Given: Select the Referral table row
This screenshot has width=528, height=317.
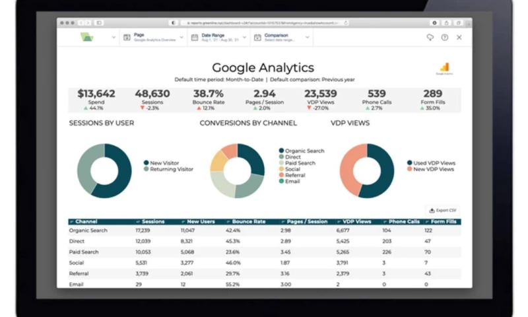Looking at the screenshot, I should click(x=265, y=273).
